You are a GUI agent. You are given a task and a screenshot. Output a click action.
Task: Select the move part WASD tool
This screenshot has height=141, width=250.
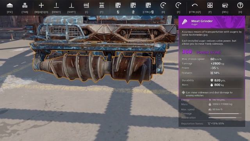[x=41, y=5]
